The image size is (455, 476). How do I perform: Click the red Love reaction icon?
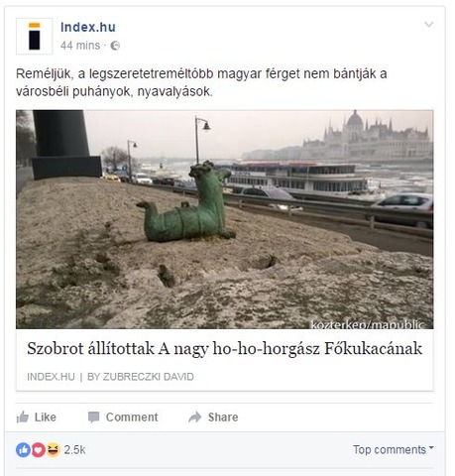pos(38,450)
